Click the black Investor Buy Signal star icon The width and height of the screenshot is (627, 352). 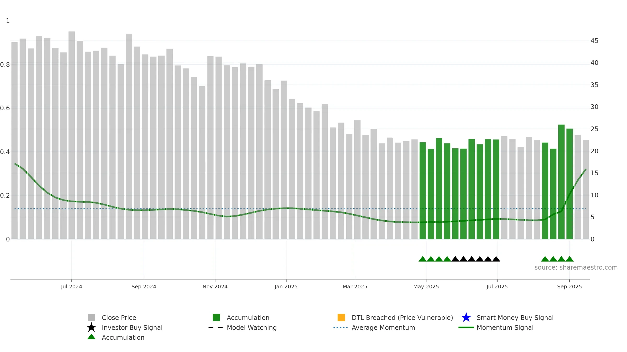tap(91, 327)
